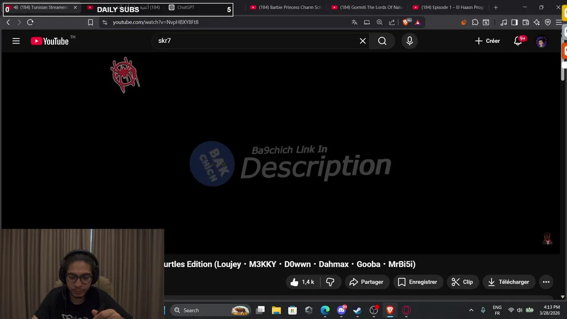
Task: Open the clock and date panel
Action: coord(549,310)
